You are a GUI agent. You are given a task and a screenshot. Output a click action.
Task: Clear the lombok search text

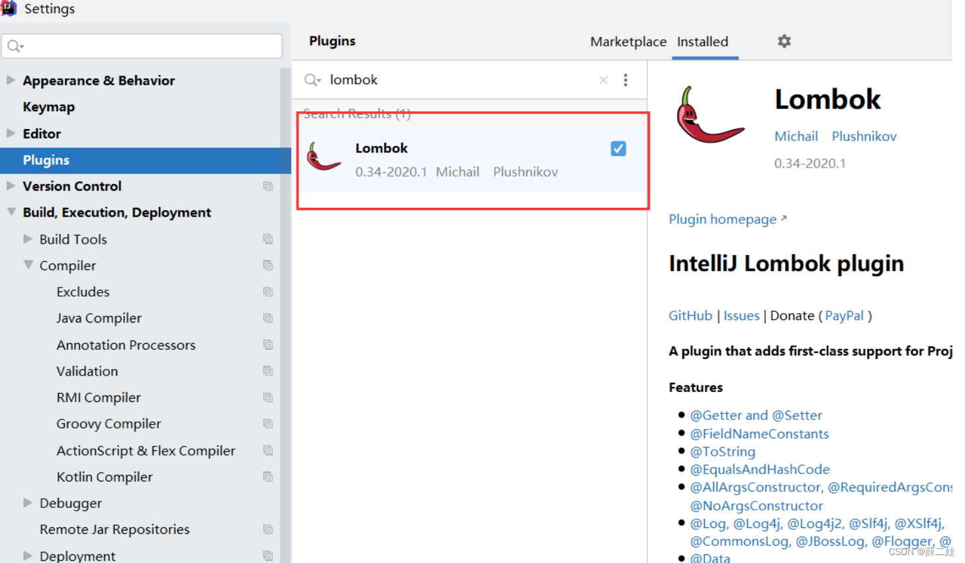[x=604, y=80]
